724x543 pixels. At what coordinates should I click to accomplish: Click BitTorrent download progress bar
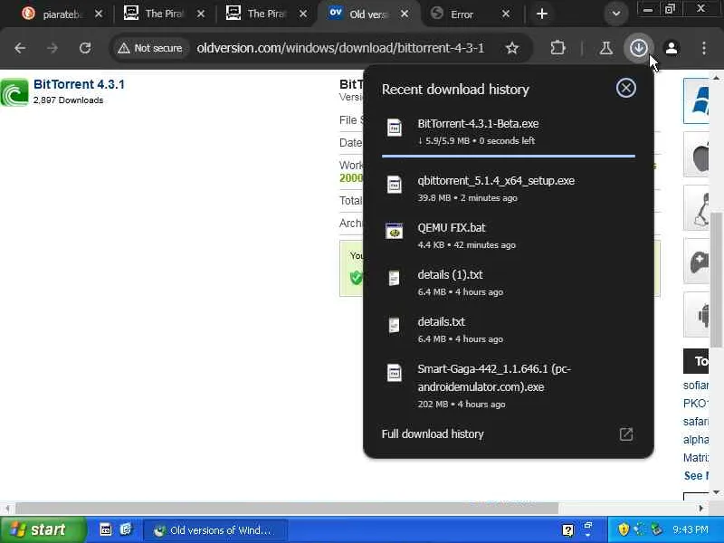pyautogui.click(x=509, y=156)
